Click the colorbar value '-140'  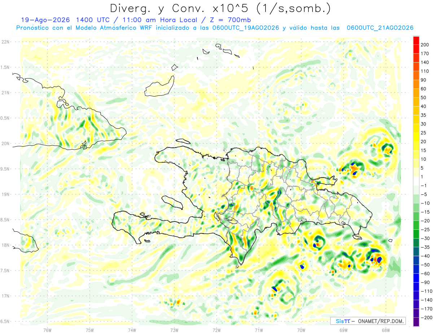pos(427,300)
